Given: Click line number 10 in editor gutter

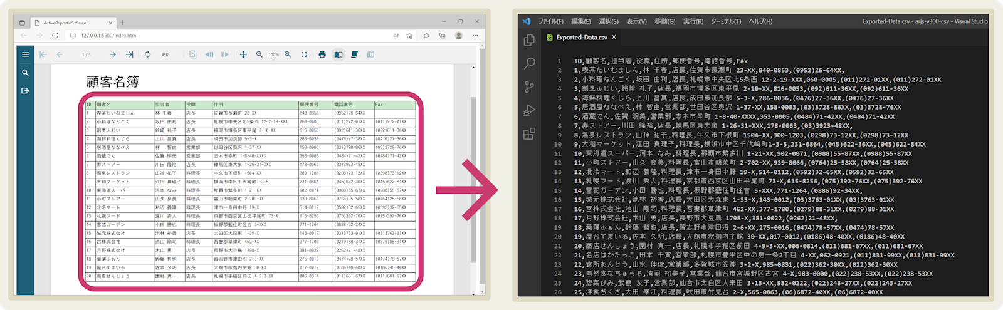Looking at the screenshot, I should tap(558, 144).
